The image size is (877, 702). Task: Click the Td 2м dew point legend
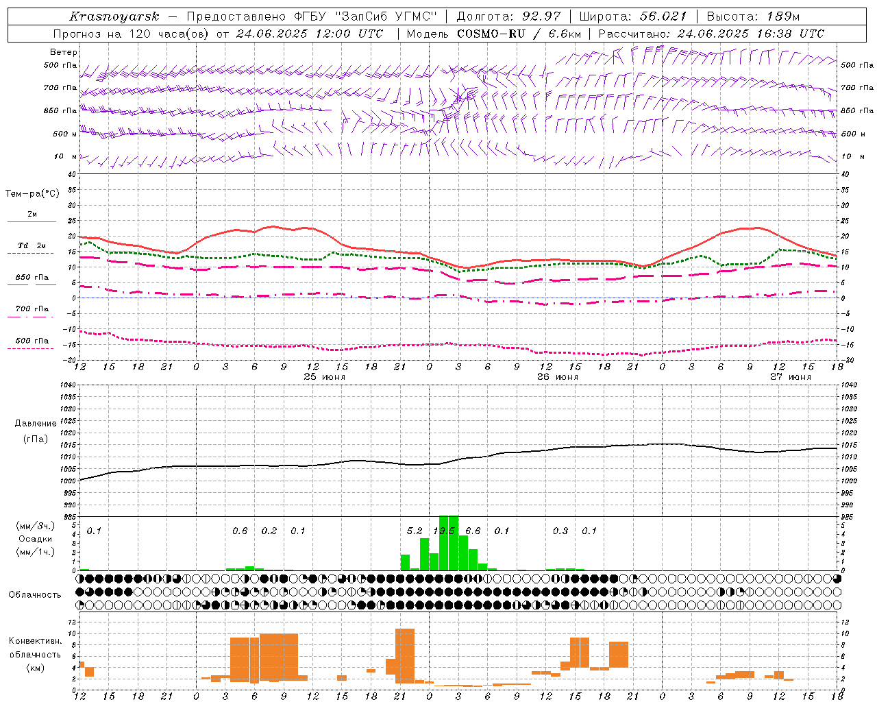(32, 245)
